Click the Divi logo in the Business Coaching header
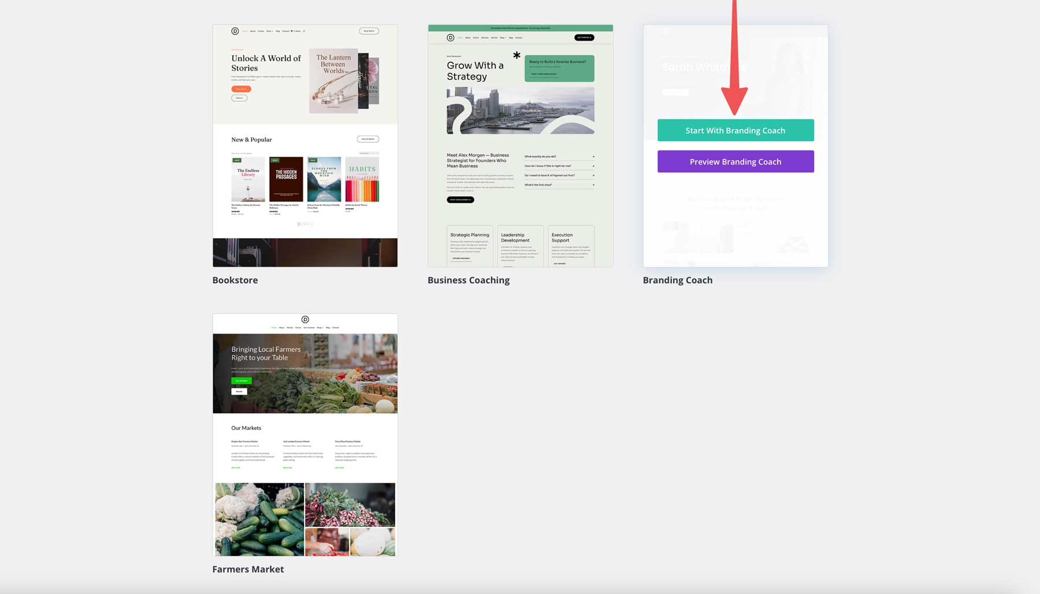The height and width of the screenshot is (594, 1040). click(450, 38)
